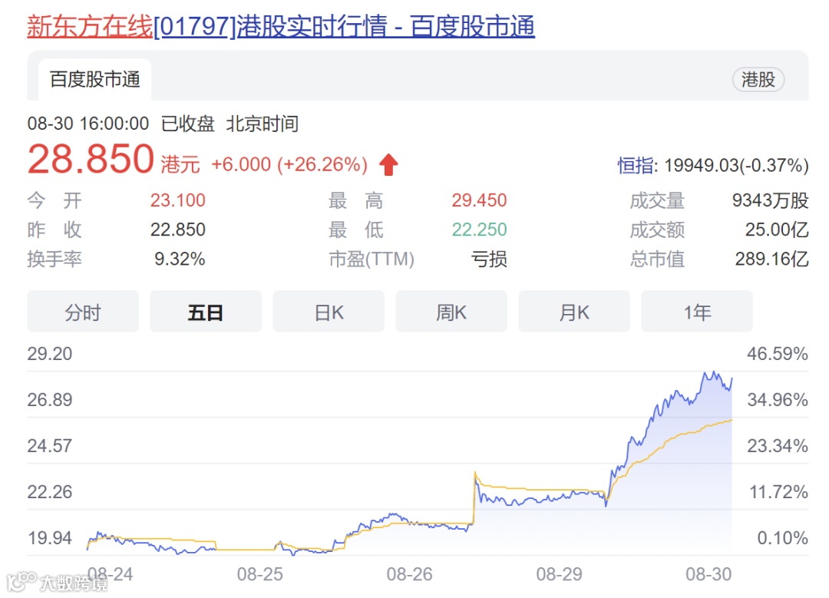Image resolution: width=829 pixels, height=598 pixels.
Task: Click the 11.72% percentage axis label
Action: (778, 492)
